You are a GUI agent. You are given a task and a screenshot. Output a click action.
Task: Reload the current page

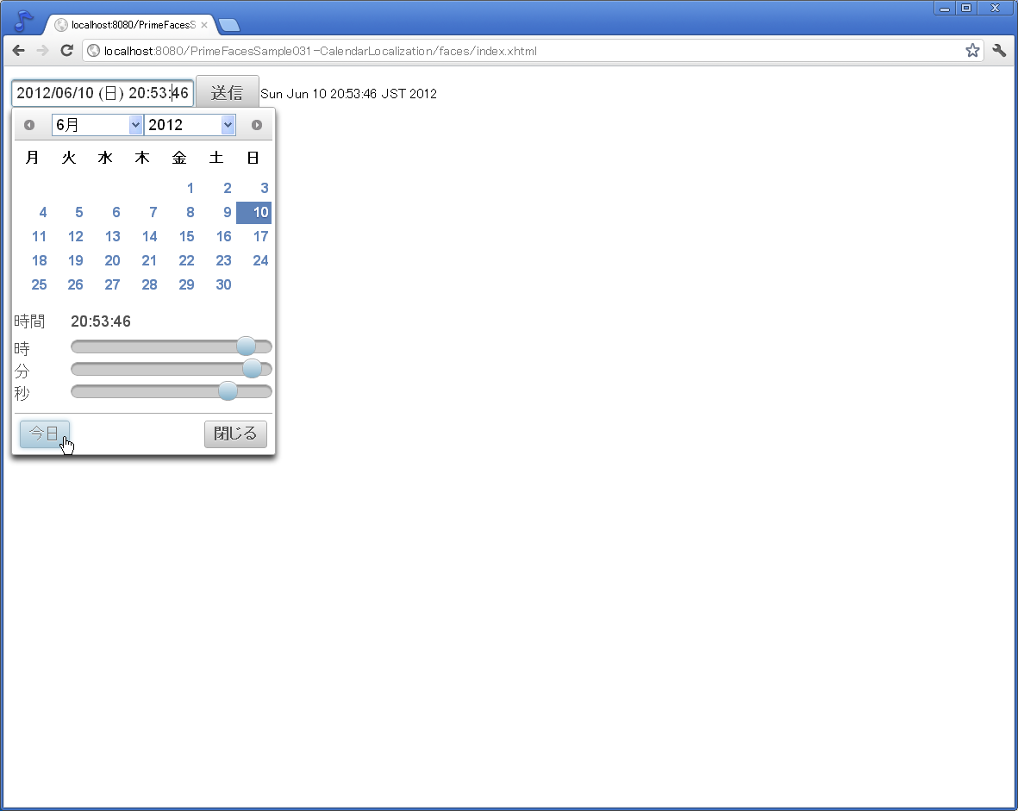click(x=66, y=51)
